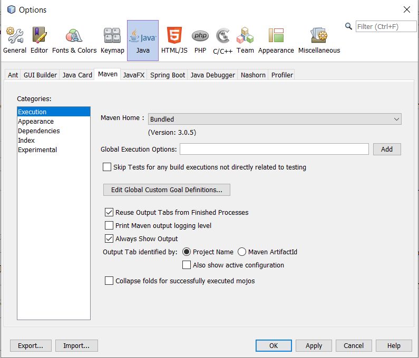This screenshot has width=419, height=358.
Task: Click the Add button for execution options
Action: [x=387, y=149]
